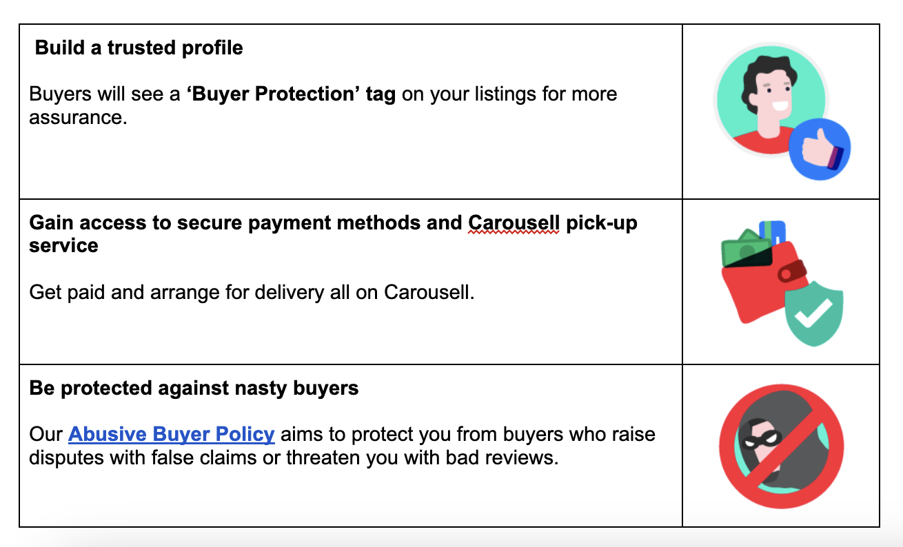Click the 'Be protected against nasty buyers' heading

coord(194,389)
